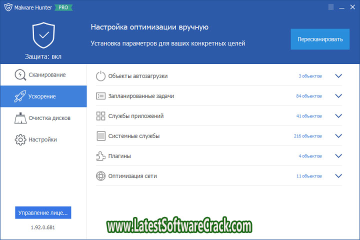Click the Запланированные задачи label
Viewport: 360px width, 240px height.
[141, 96]
